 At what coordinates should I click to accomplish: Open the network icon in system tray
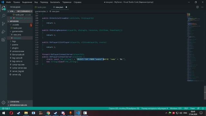pos(177,113)
